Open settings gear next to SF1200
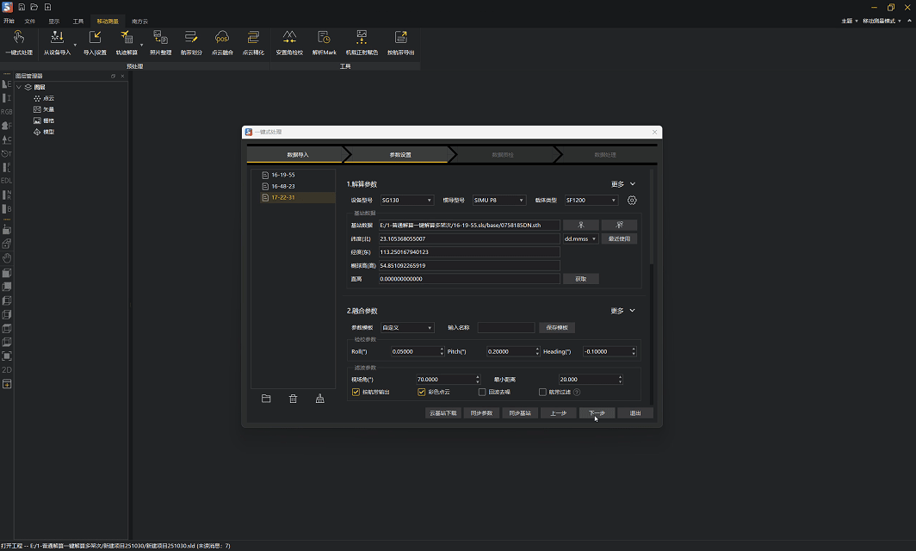Image resolution: width=916 pixels, height=551 pixels. click(632, 201)
